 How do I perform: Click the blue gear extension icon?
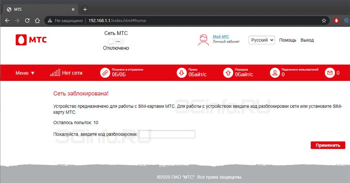(347, 21)
